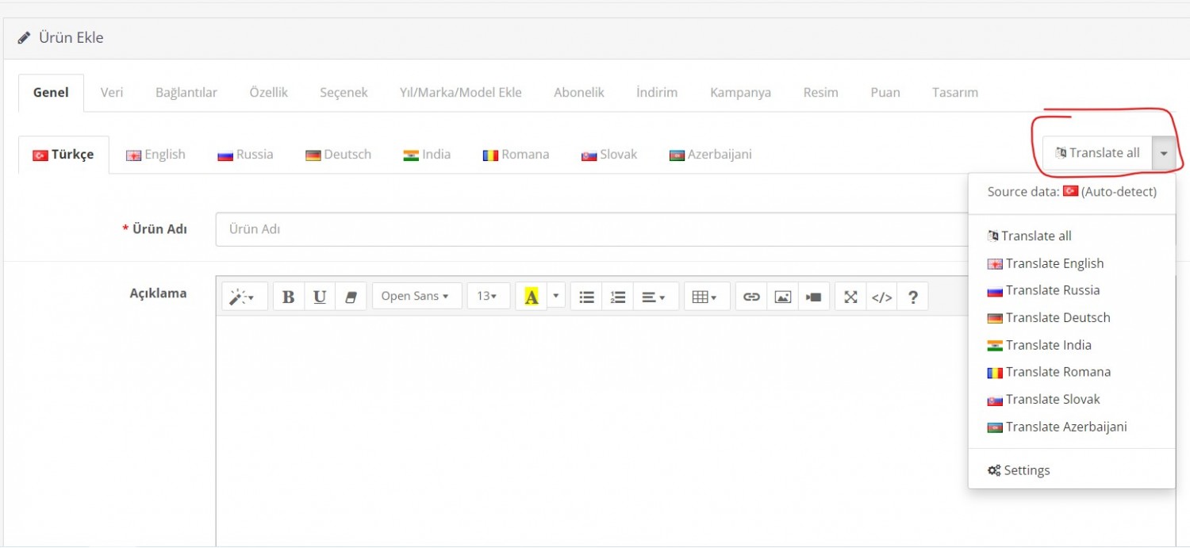Switch to the Veri tab
1190x548 pixels.
point(111,93)
